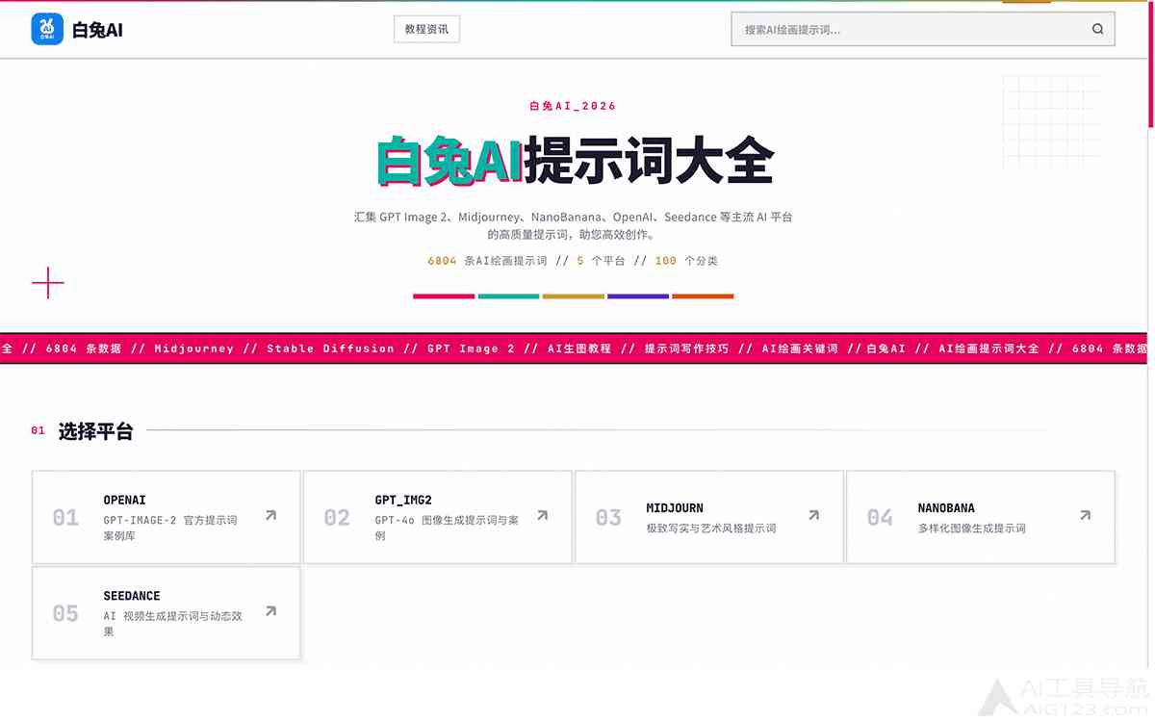Image resolution: width=1155 pixels, height=722 pixels.
Task: Click the 多样化图像生成提示词 description
Action: point(972,529)
